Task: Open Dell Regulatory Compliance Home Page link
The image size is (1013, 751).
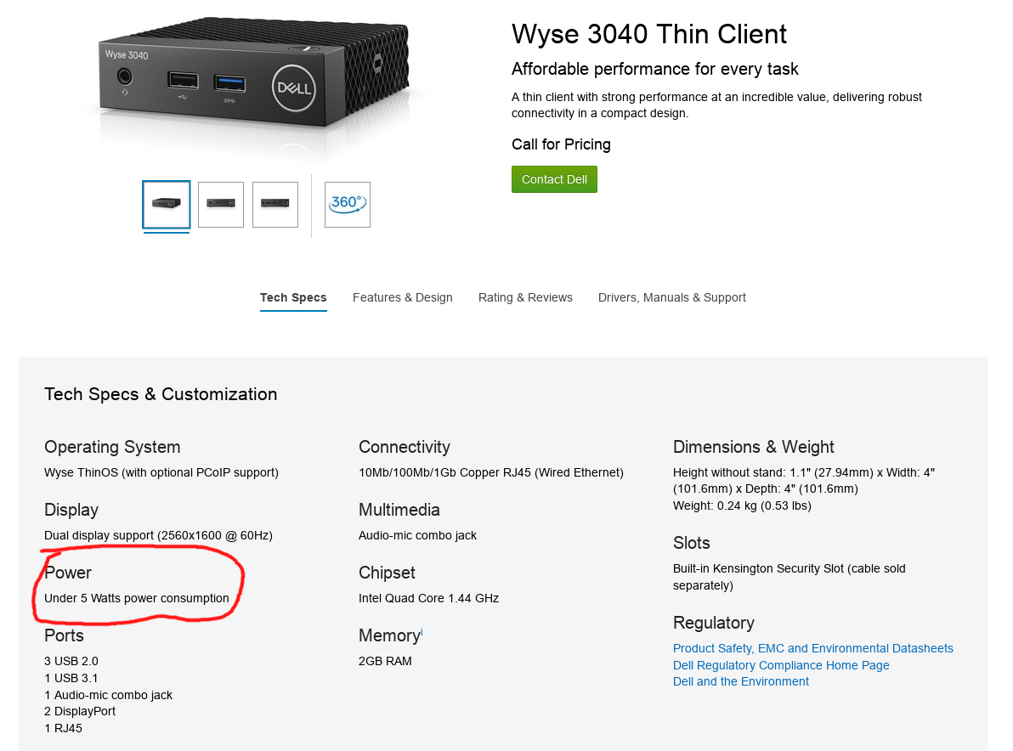Action: click(781, 665)
